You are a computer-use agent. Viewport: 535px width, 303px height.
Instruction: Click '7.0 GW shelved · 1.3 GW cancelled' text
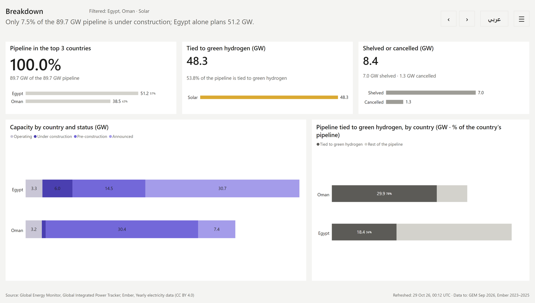click(399, 76)
